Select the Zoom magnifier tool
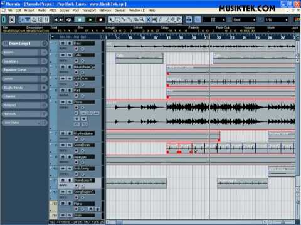Screen dimensions: 301x225 [142, 20]
